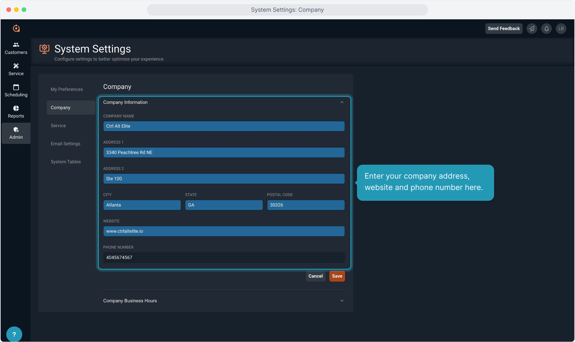Click the Send Feedback button
This screenshot has height=342, width=575.
[x=504, y=28]
